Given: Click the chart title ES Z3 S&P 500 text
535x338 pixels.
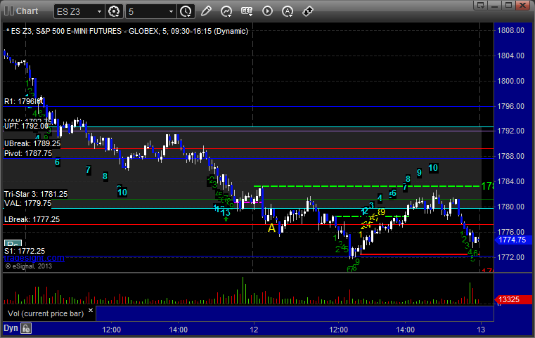Looking at the screenshot, I should (127, 32).
